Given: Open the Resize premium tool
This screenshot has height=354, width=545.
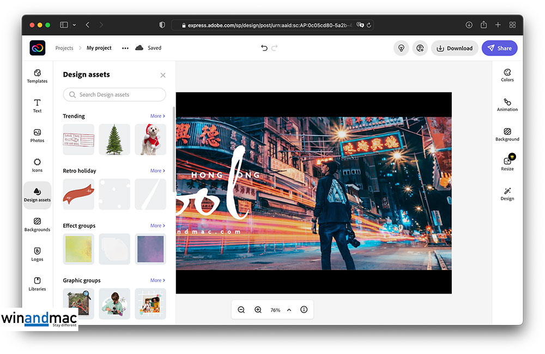Looking at the screenshot, I should (x=507, y=164).
